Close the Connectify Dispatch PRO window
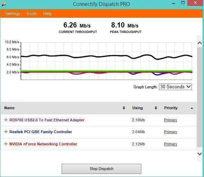Image resolution: width=204 pixels, height=177 pixels. [x=195, y=3]
